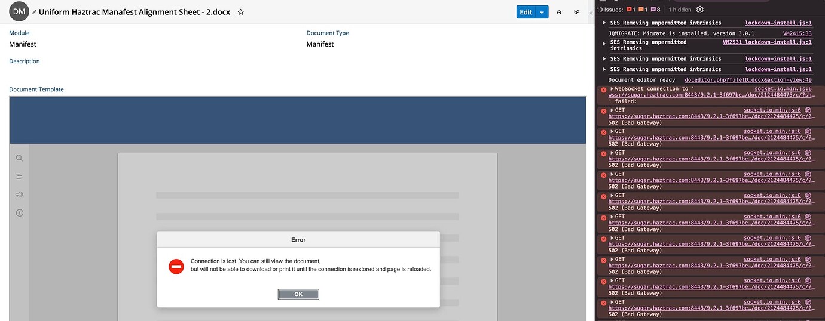Click the blue Edit button

(525, 12)
